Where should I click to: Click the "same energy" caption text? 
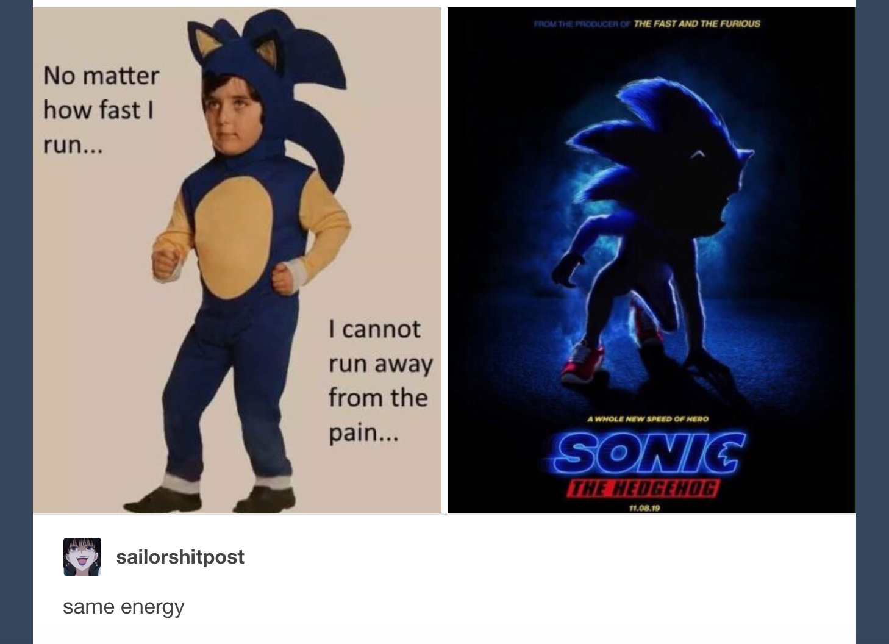(x=123, y=607)
